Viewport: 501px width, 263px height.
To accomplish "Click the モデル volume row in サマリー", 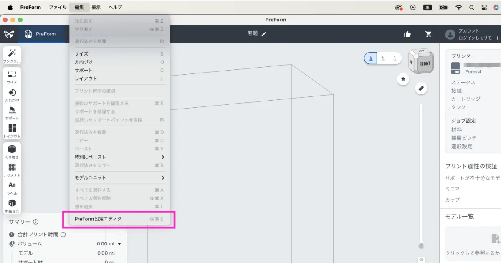I will tap(67, 253).
